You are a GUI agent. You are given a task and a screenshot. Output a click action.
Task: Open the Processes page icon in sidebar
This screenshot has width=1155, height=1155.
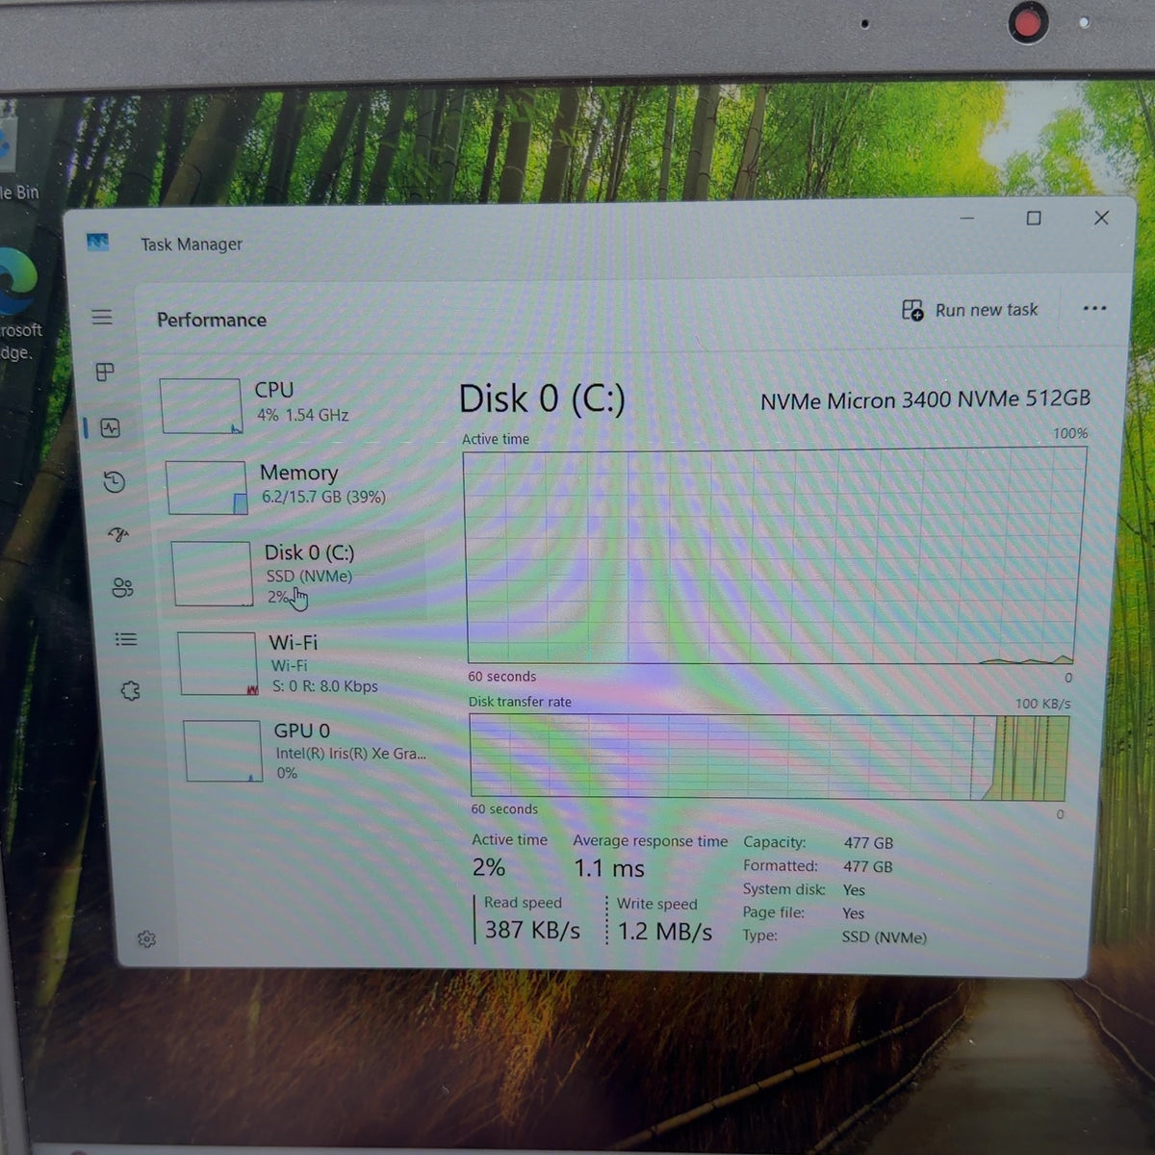[x=106, y=372]
